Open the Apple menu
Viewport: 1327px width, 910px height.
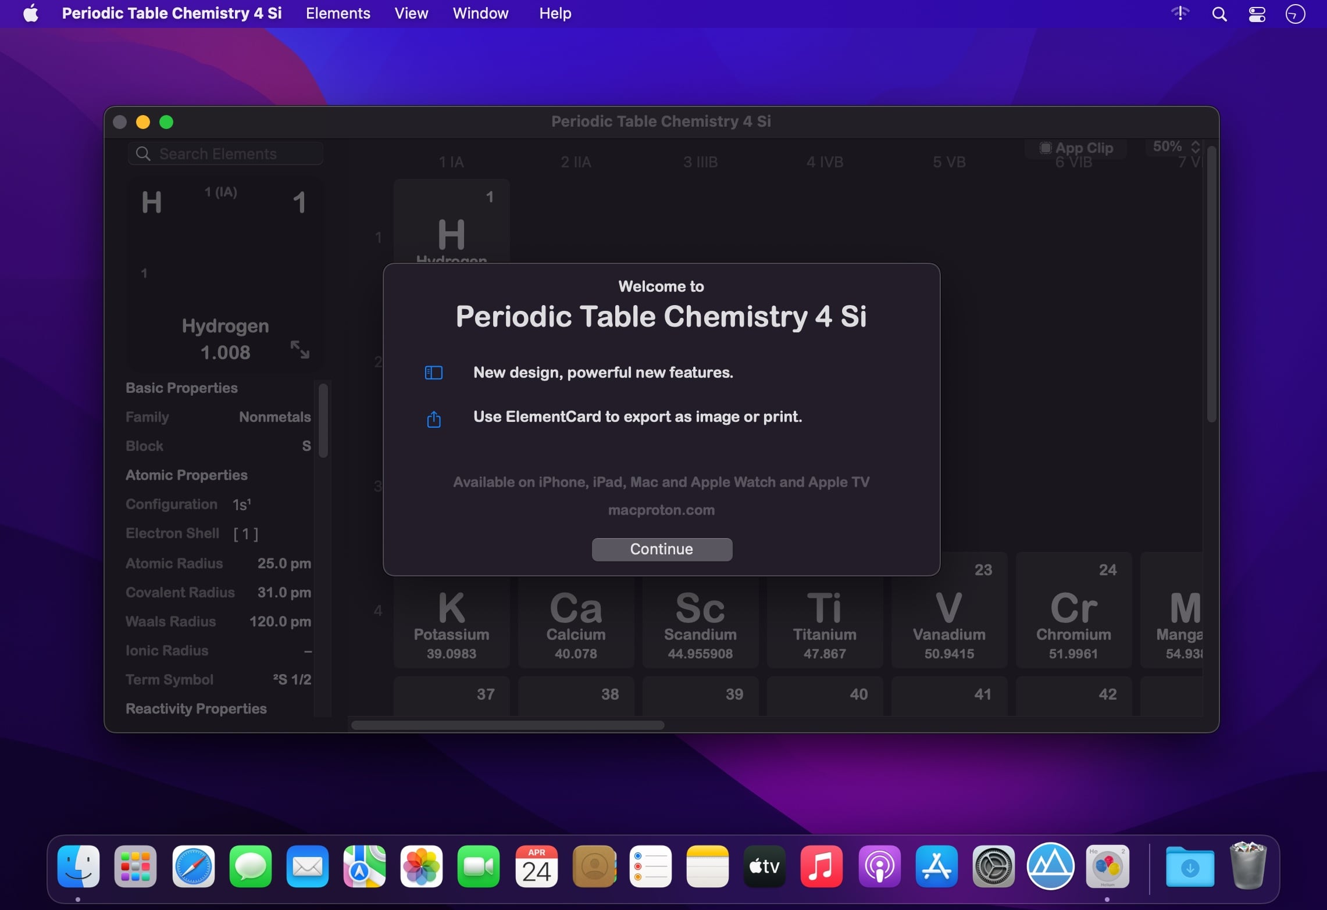(31, 13)
